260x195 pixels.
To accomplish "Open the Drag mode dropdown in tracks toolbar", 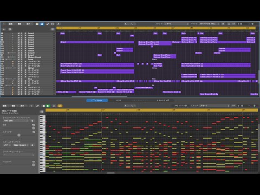I will click(x=209, y=24).
